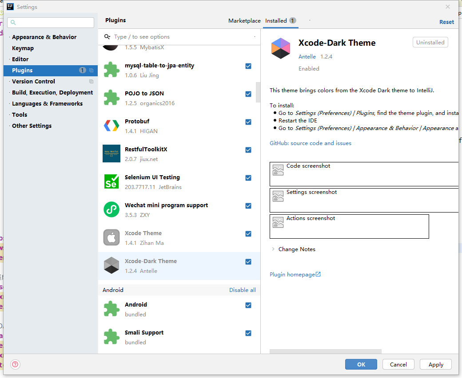Toggle the Xcode-Dark Theme checkbox in list
Image resolution: width=462 pixels, height=378 pixels.
pos(248,262)
